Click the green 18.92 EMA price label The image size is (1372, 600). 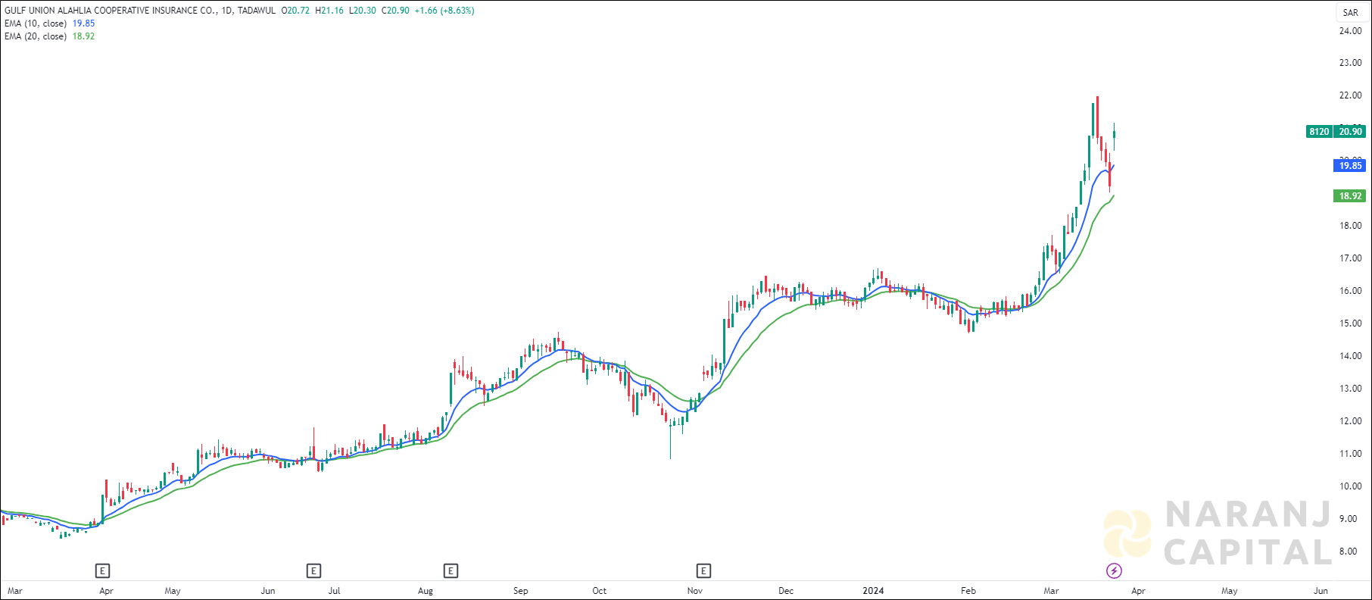pyautogui.click(x=1349, y=196)
